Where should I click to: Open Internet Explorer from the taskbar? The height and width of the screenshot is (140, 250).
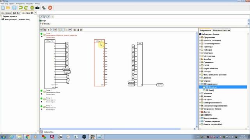[x=11, y=137]
